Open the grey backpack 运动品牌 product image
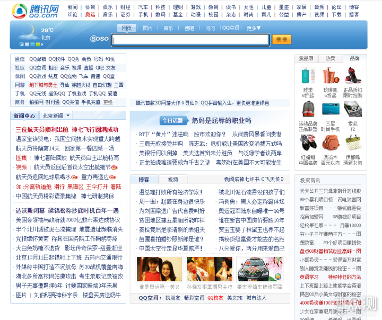Screen dimensions: 382x320 [308, 110]
